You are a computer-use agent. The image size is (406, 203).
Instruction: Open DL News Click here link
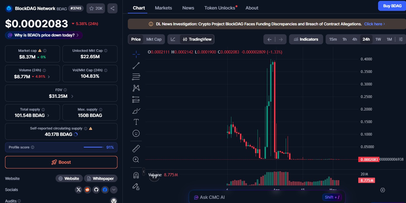[374, 24]
